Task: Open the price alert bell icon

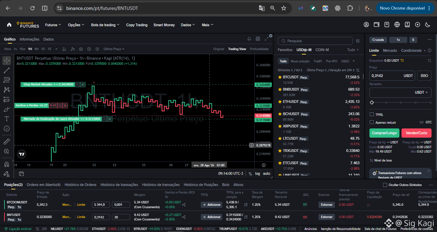Action: [249, 39]
